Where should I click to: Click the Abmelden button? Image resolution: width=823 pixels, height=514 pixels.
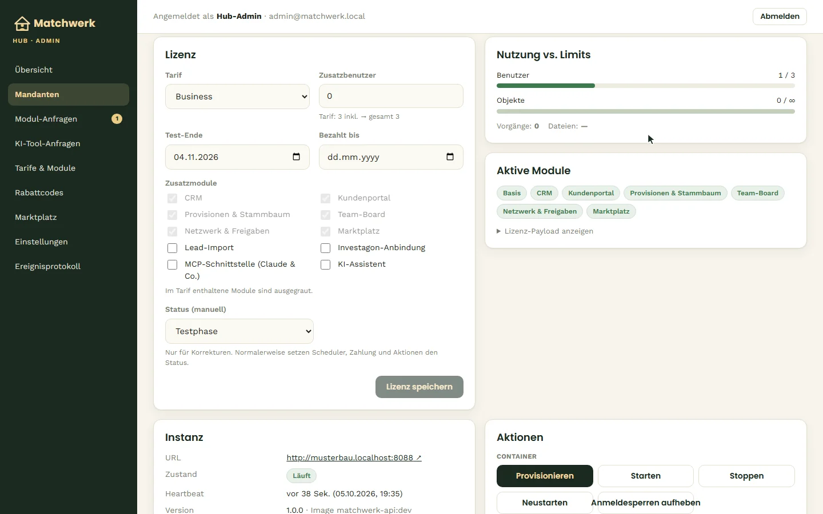pos(780,17)
